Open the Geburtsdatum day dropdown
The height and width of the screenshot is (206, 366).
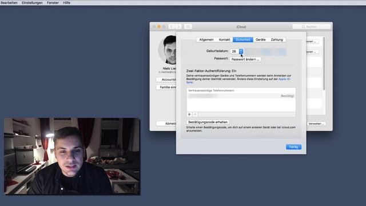(237, 51)
